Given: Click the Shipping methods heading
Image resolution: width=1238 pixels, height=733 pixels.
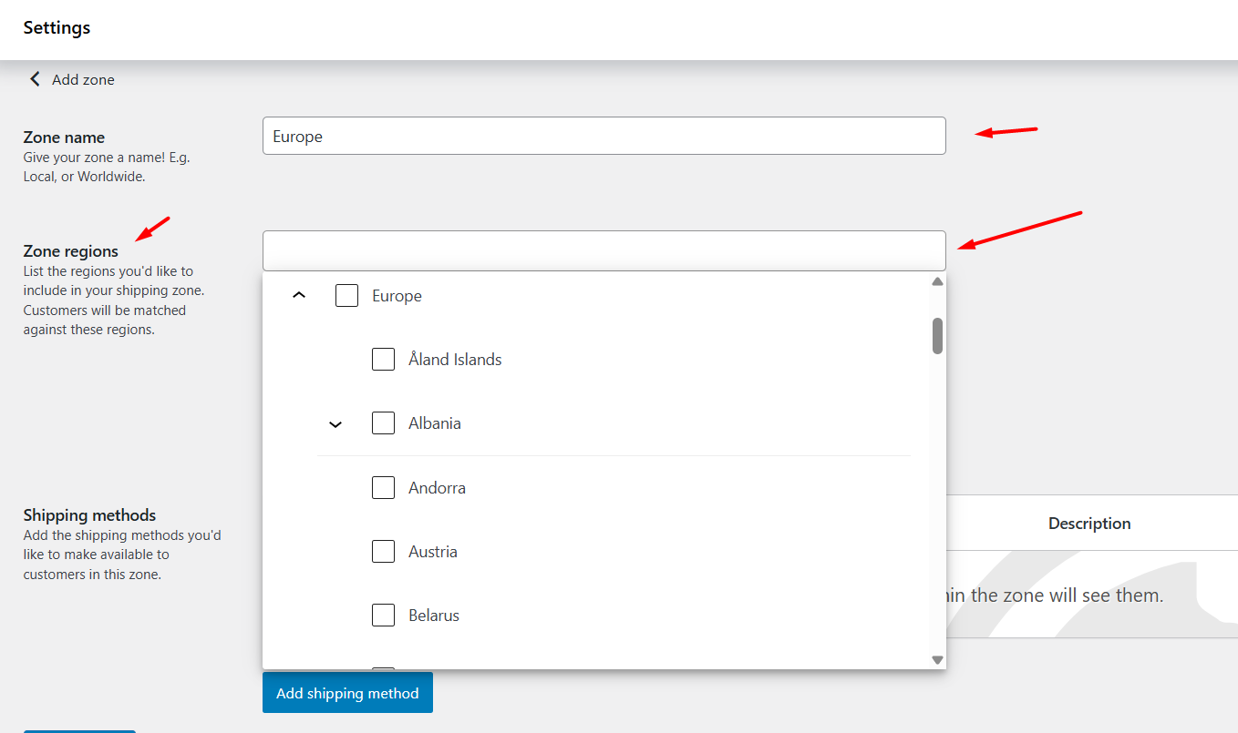Looking at the screenshot, I should (x=89, y=515).
